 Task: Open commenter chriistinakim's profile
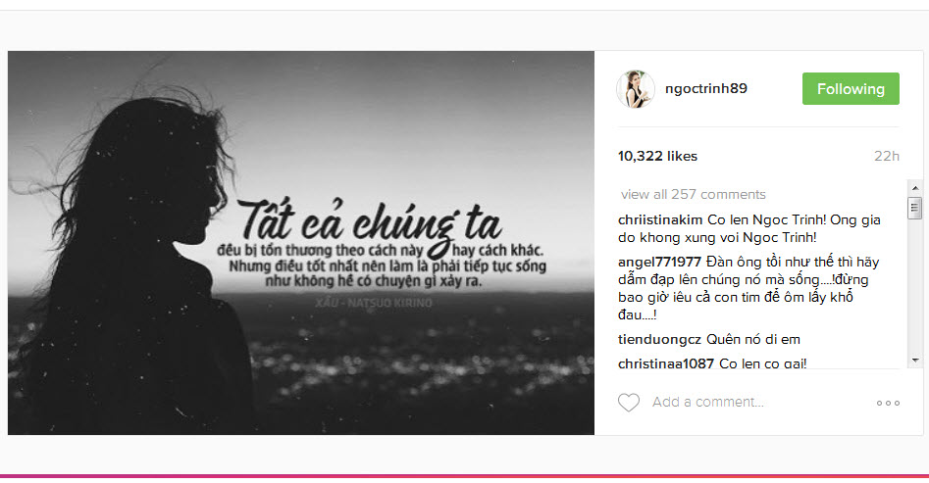pyautogui.click(x=660, y=219)
